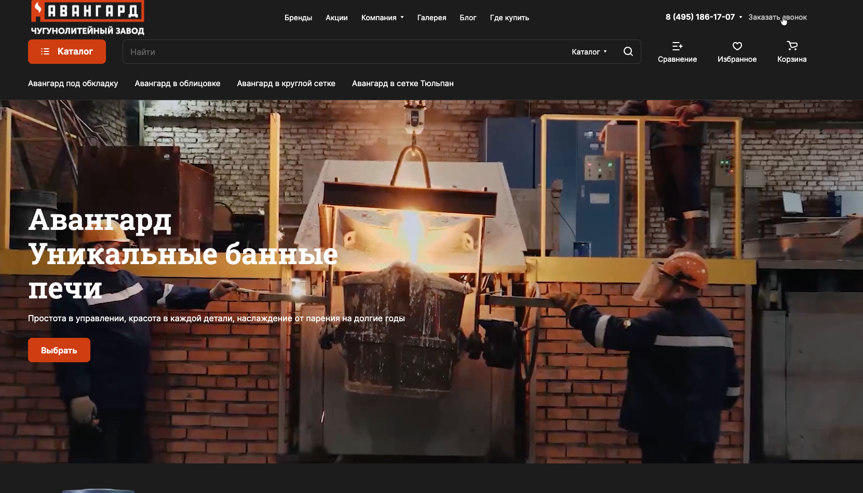Image resolution: width=863 pixels, height=493 pixels.
Task: Go to the Акции page
Action: [x=336, y=18]
